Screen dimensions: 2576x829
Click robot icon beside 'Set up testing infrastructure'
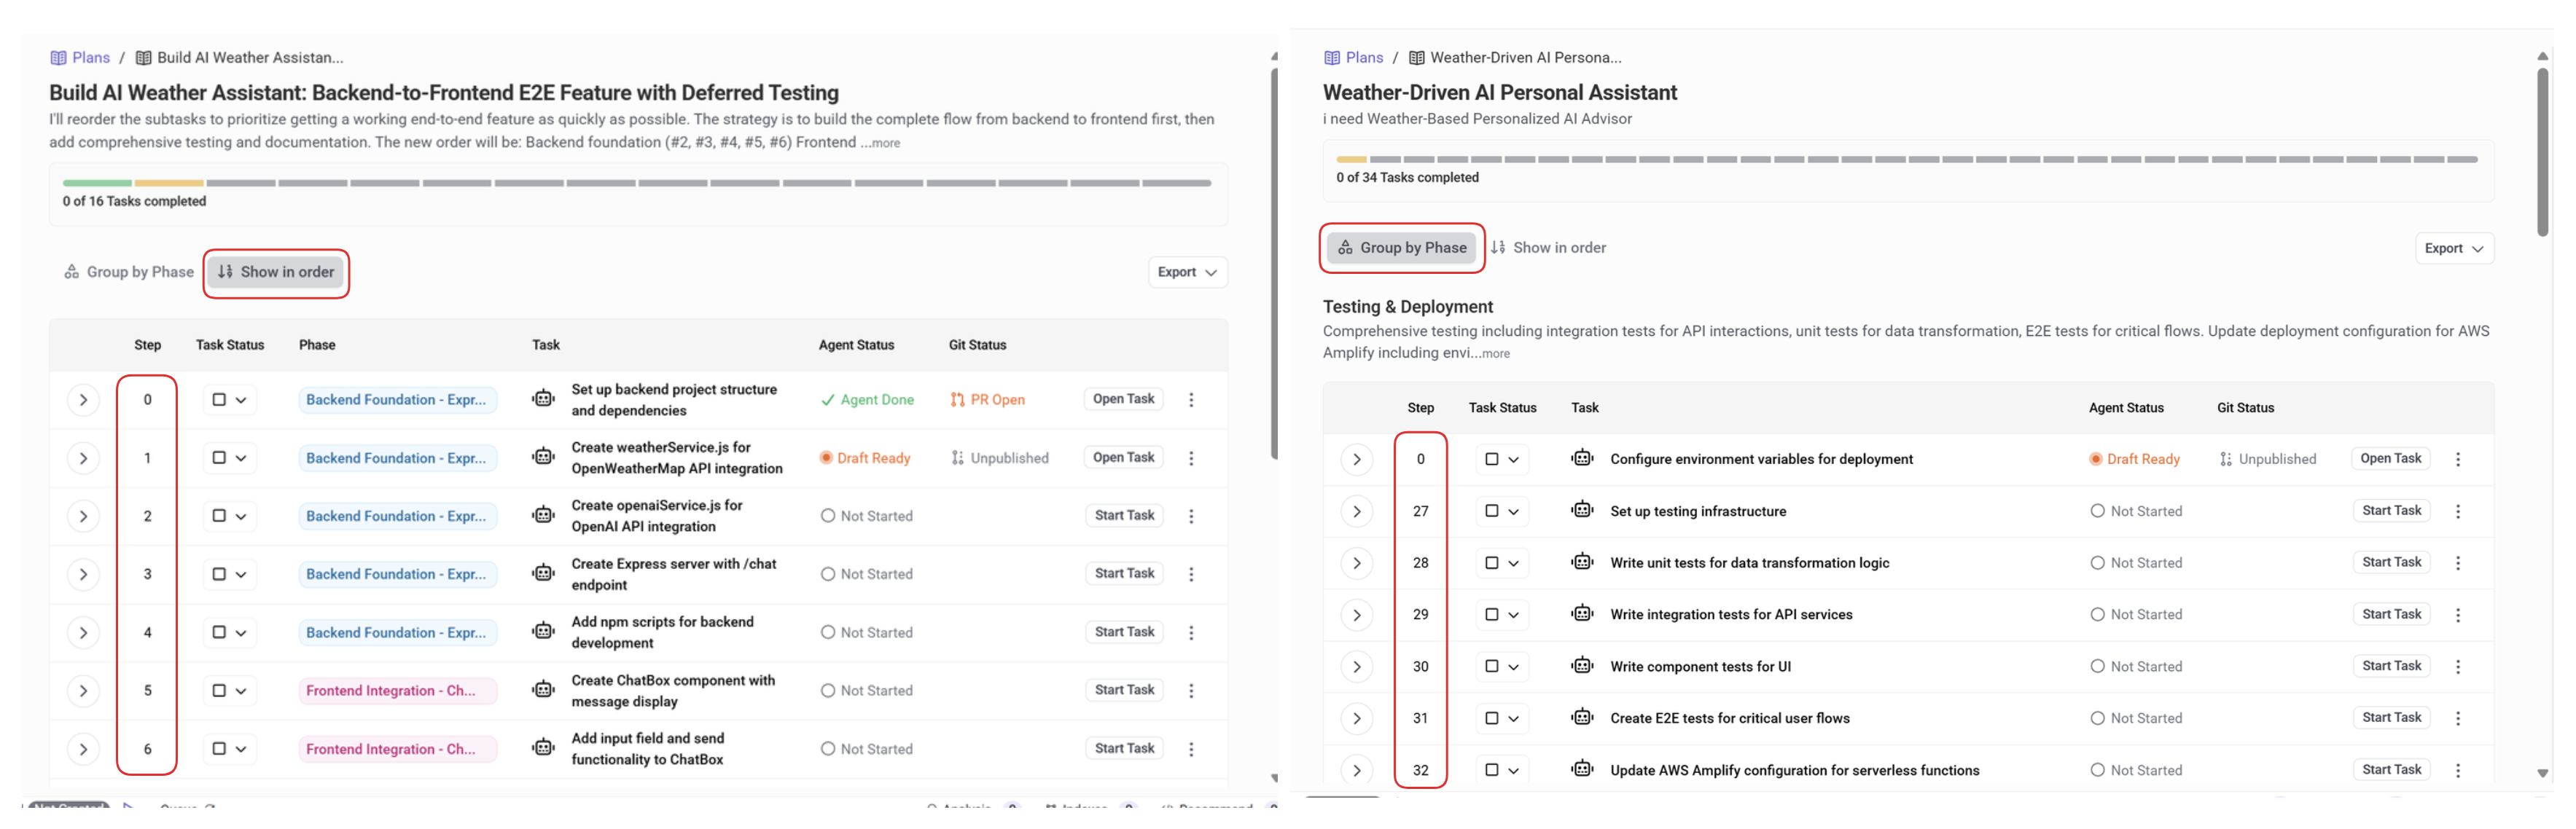(x=1582, y=511)
